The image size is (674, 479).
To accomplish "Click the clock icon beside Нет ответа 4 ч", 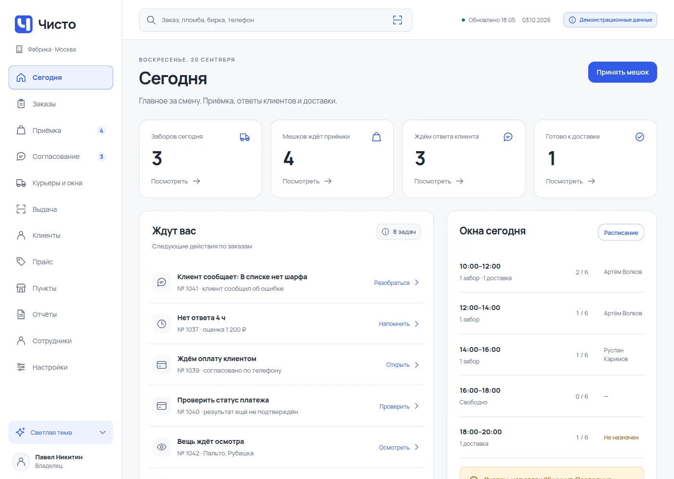I will tap(162, 324).
